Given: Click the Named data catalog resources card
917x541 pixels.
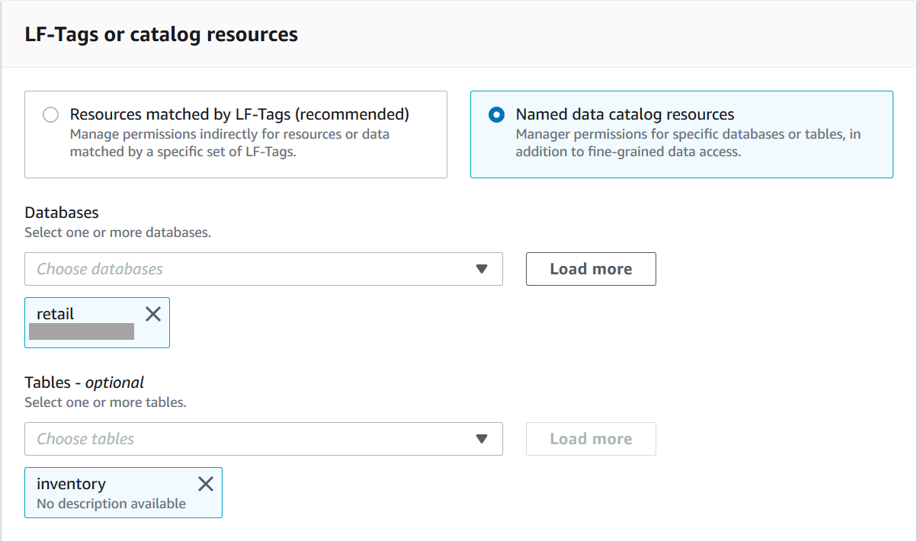Looking at the screenshot, I should tap(682, 133).
